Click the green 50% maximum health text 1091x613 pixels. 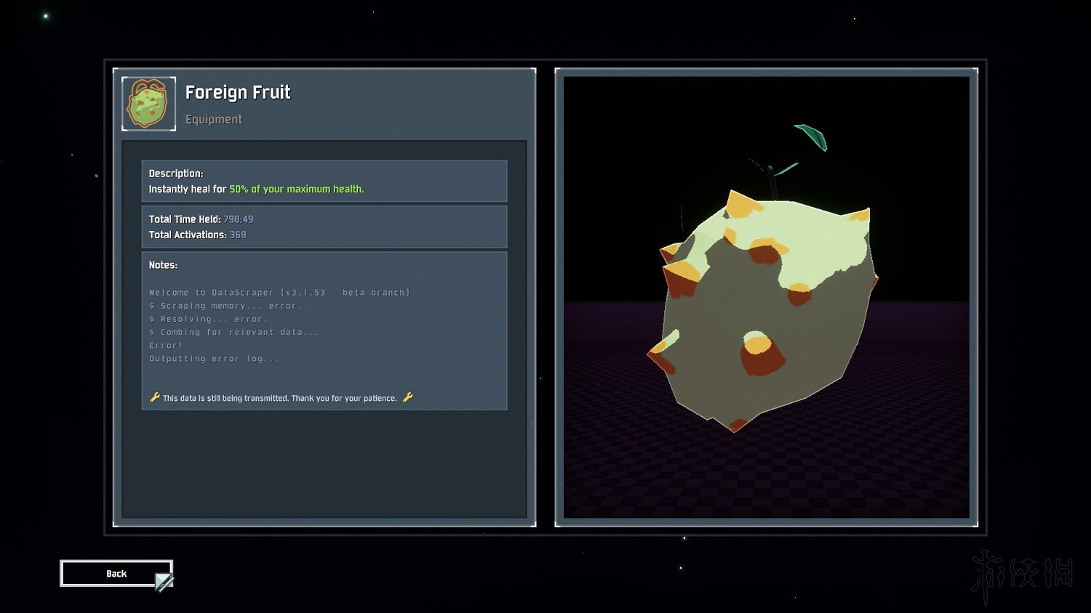pyautogui.click(x=296, y=189)
